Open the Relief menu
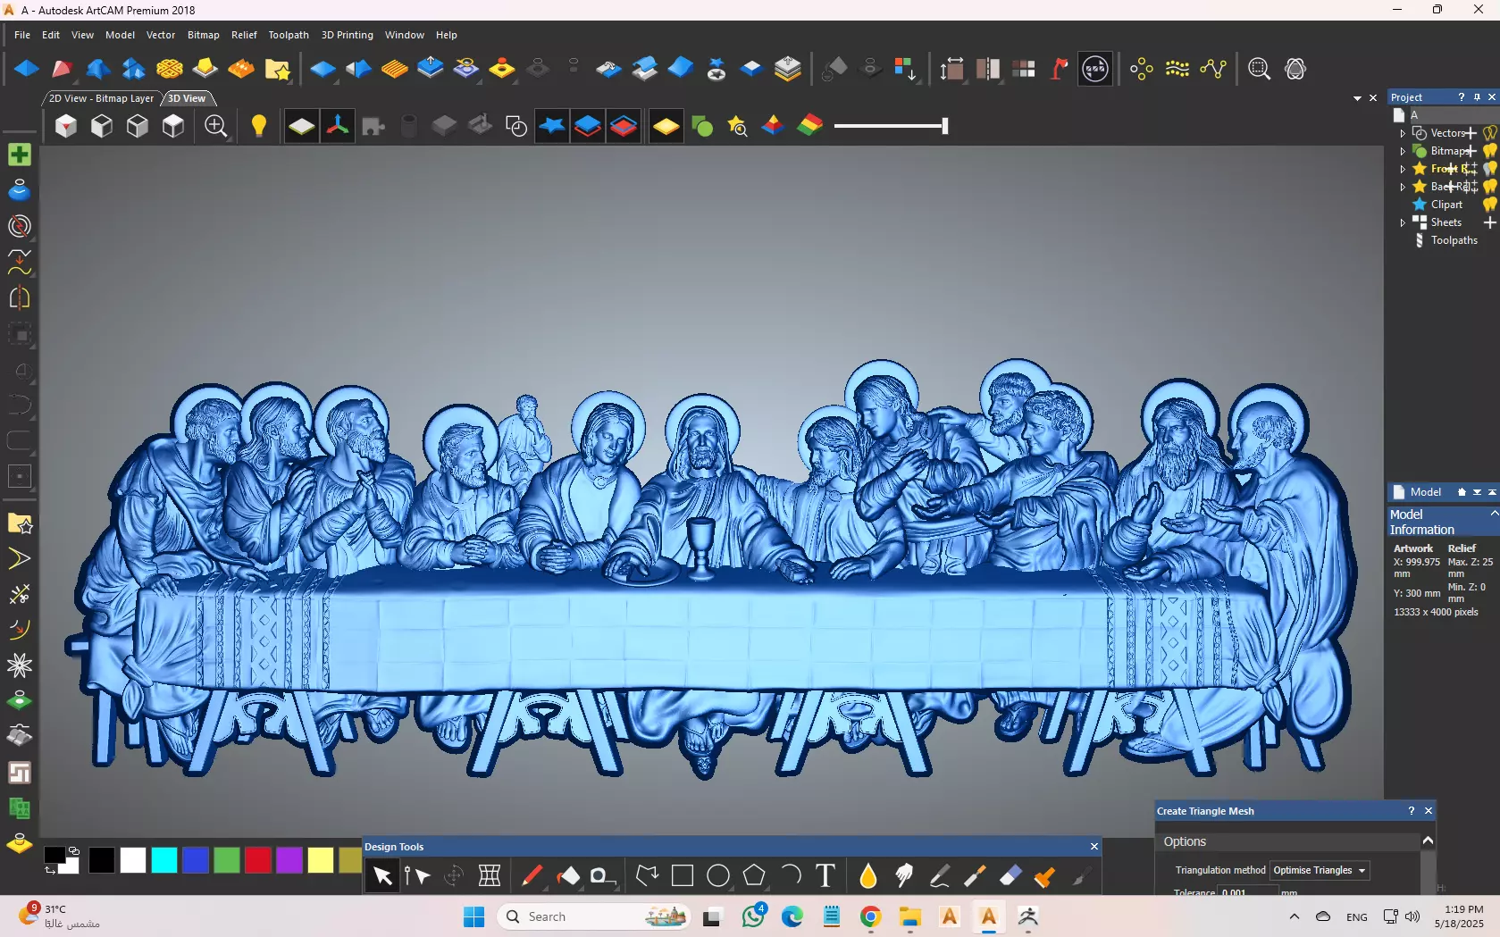This screenshot has height=937, width=1500. 244,35
